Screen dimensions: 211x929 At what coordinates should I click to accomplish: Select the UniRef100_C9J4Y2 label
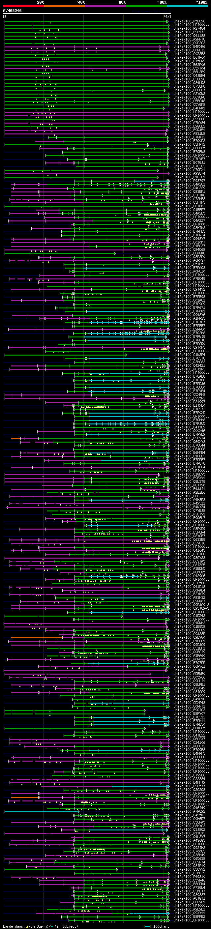[x=189, y=289]
